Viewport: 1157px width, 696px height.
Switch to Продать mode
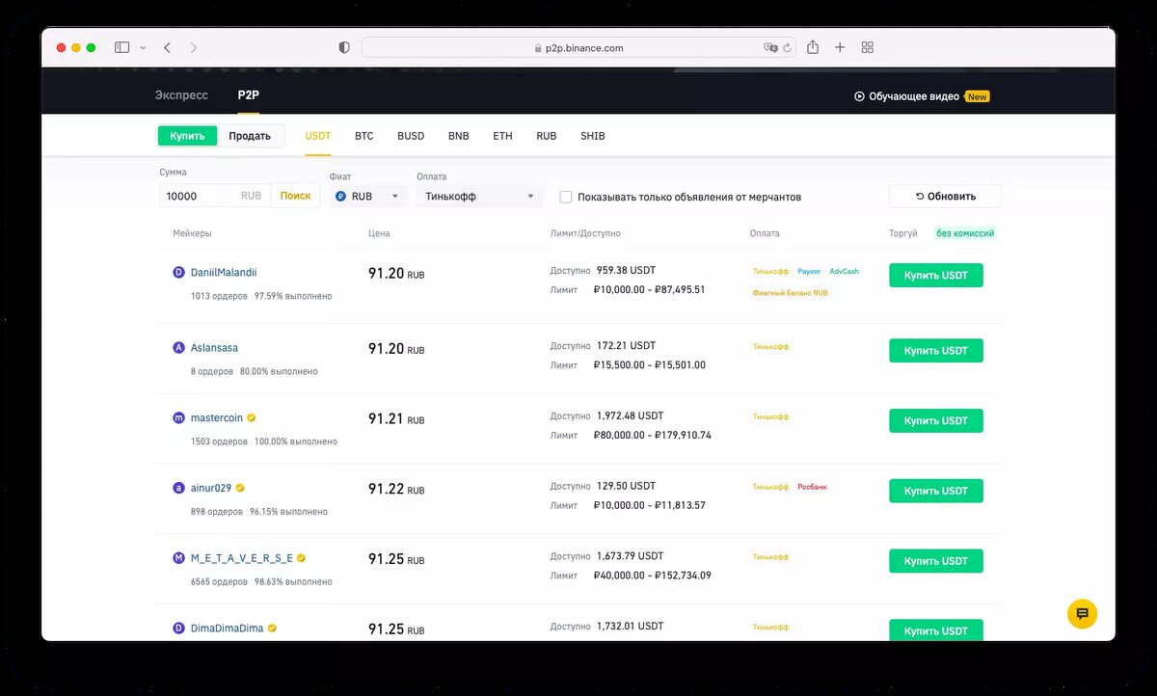click(250, 136)
